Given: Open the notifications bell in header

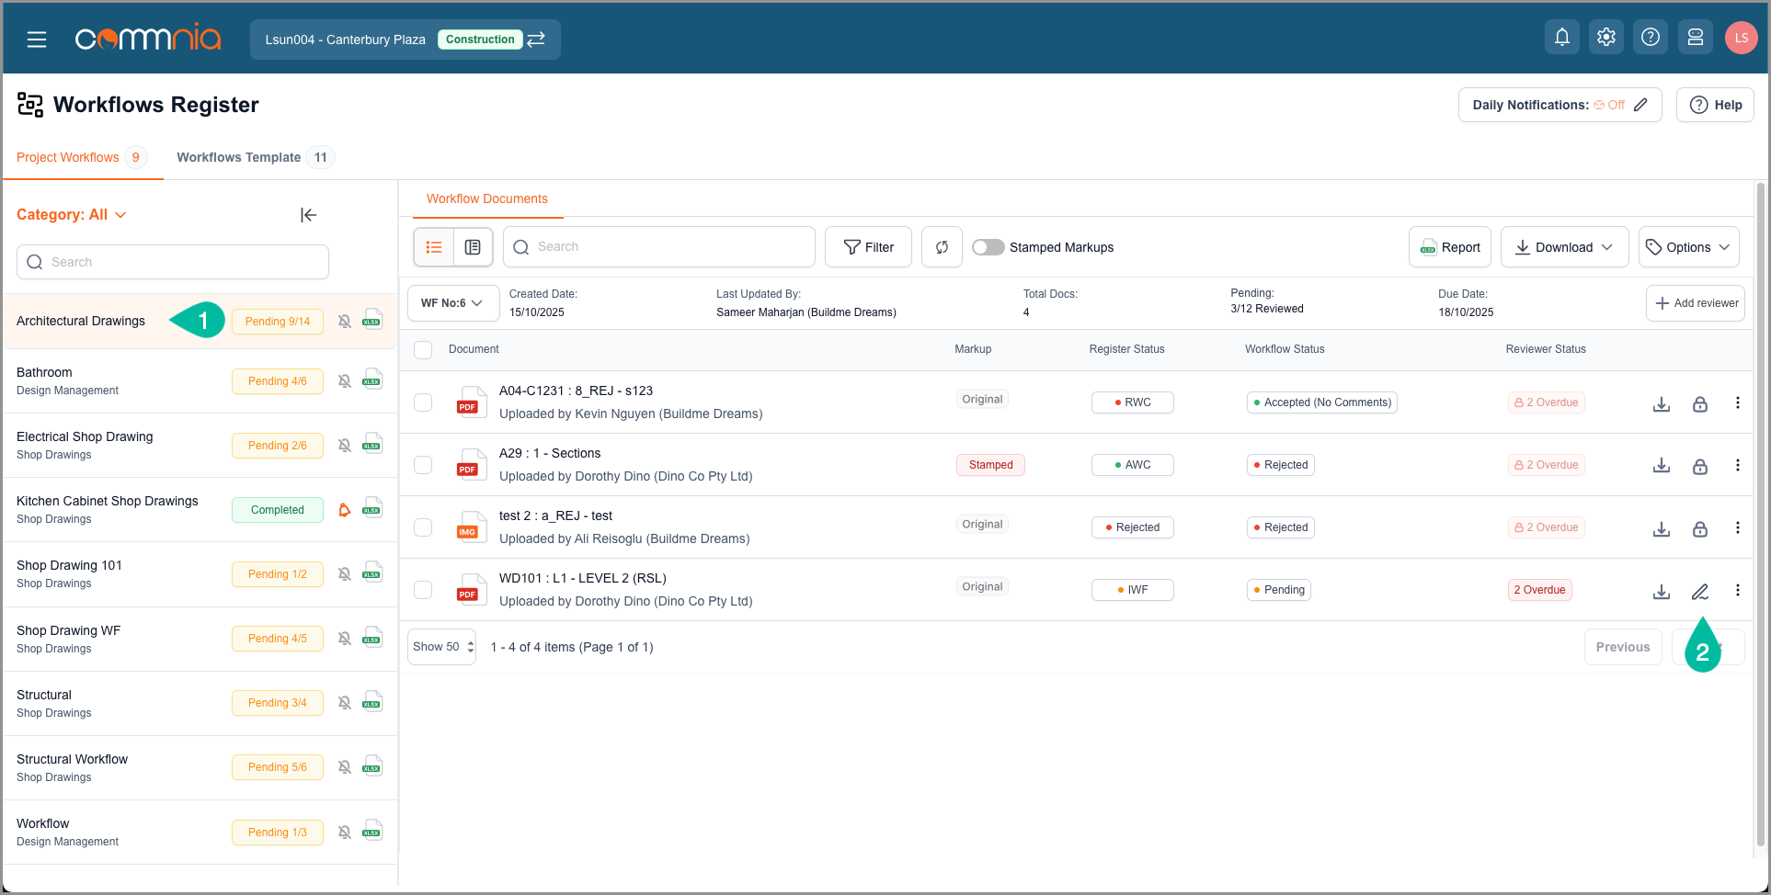Looking at the screenshot, I should coord(1561,38).
